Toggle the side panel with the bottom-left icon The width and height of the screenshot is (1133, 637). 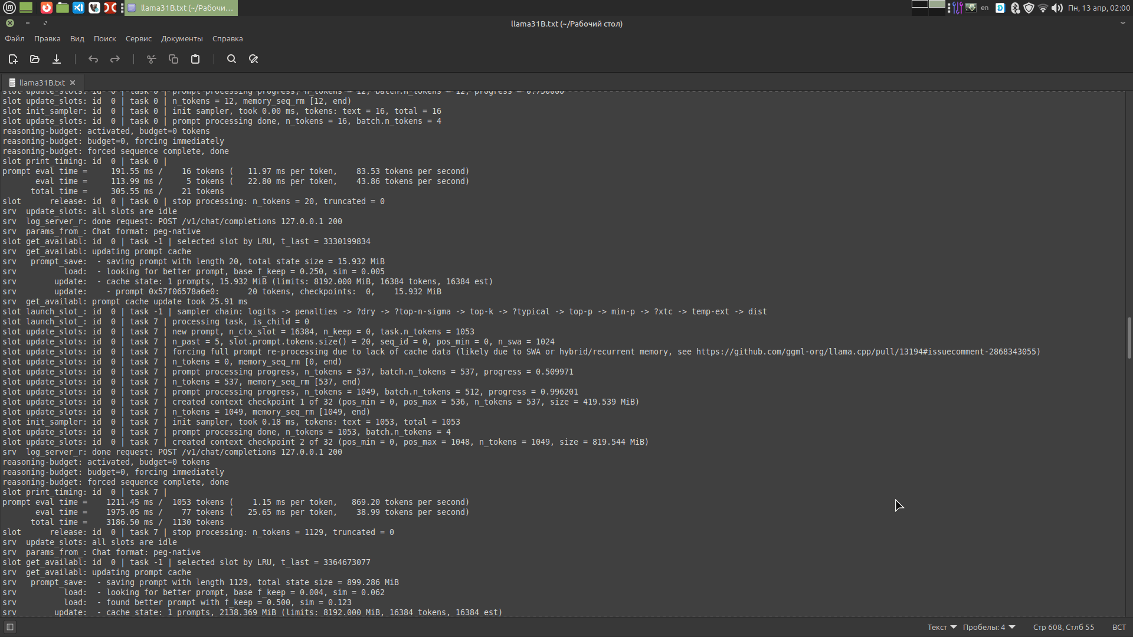[10, 627]
